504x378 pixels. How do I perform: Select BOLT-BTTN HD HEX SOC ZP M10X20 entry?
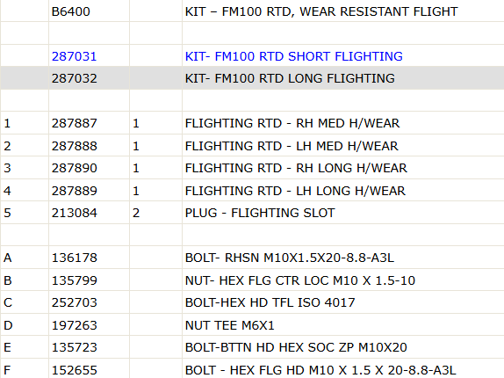tap(296, 347)
